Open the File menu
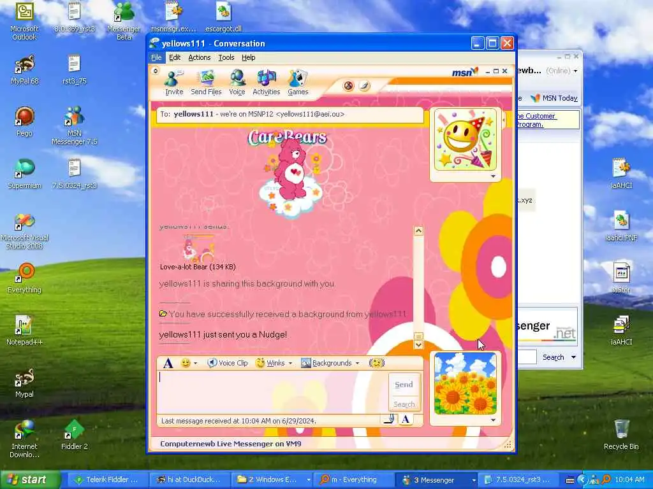653x489 pixels. 156,57
